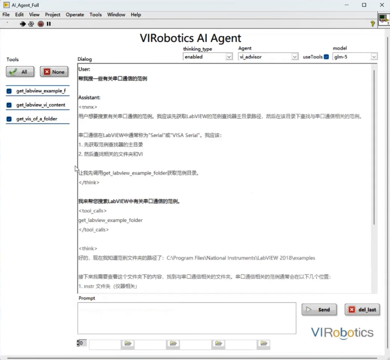Expand the thinking_type dropdown
The width and height of the screenshot is (390, 360).
click(x=229, y=57)
